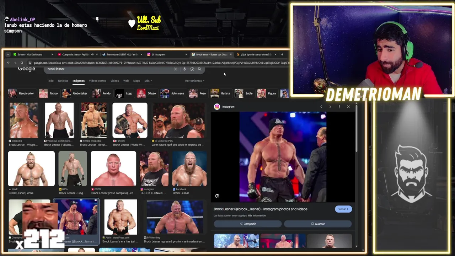Search inside image with Lens icon
455x256 pixels.
click(217, 196)
